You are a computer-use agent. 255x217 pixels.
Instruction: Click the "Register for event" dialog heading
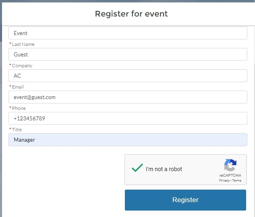point(131,14)
